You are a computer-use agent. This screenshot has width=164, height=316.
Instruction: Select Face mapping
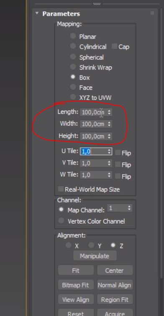(x=72, y=87)
